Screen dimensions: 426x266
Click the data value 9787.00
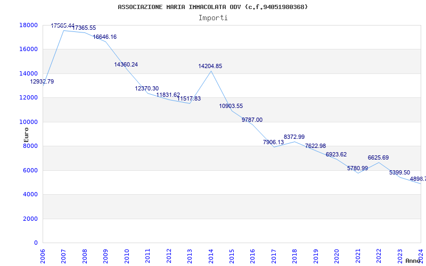(x=252, y=120)
